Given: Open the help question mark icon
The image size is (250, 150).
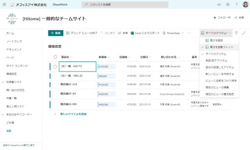Looking at the screenshot, I should 236,5.
